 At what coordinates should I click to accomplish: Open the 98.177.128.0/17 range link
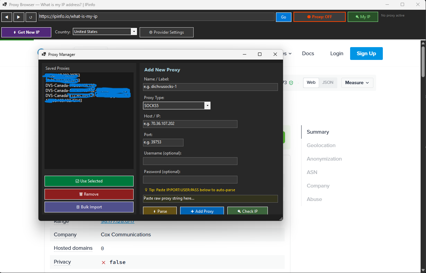pos(118,221)
